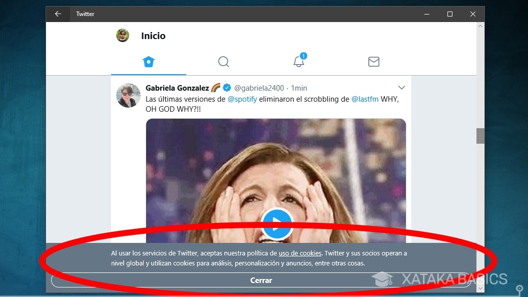Open the Messages envelope icon
This screenshot has width=528, height=297.
coord(374,62)
